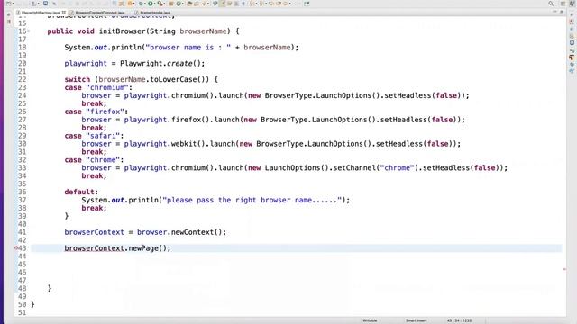
Task: Click the dark orange-ringed icon in right trim
Action: click(572, 58)
